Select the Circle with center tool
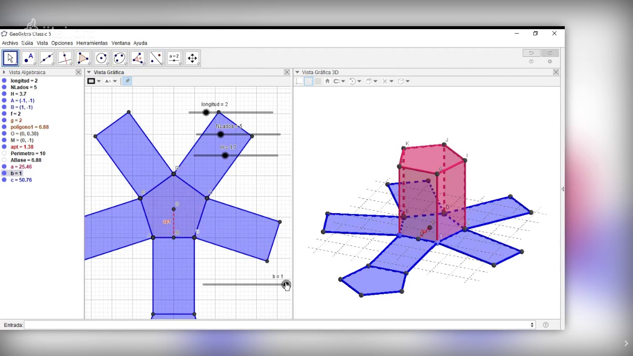 point(101,58)
